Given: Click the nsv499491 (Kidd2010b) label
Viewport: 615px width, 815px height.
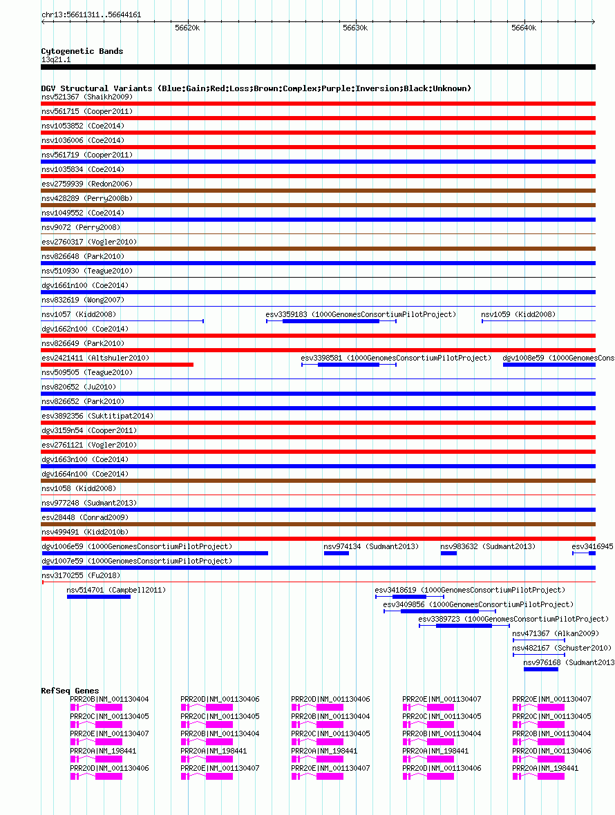Looking at the screenshot, I should (85, 533).
